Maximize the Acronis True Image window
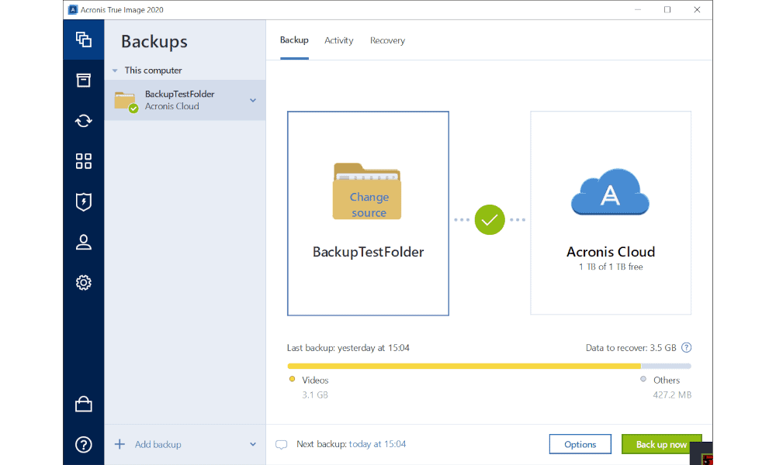 point(667,10)
